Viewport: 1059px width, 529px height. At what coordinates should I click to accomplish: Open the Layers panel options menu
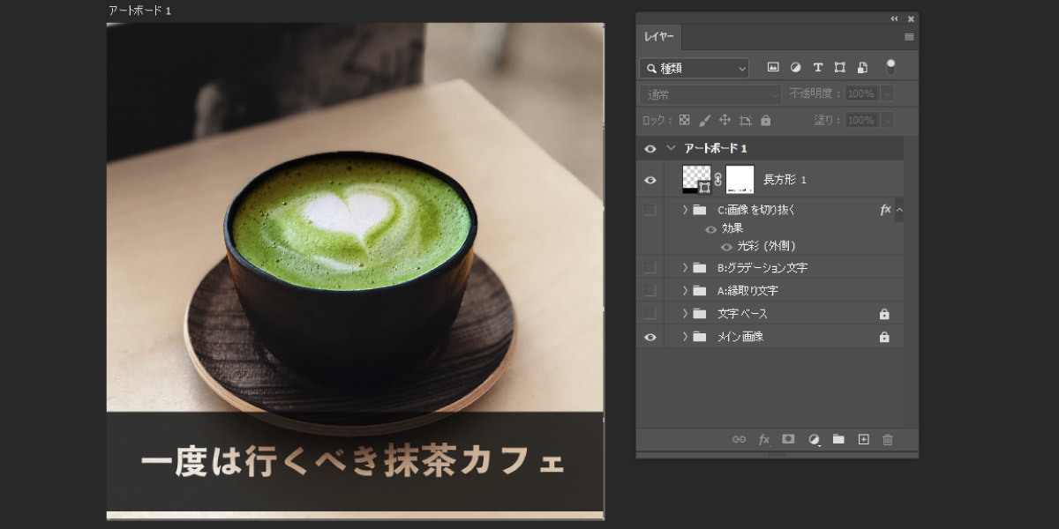(x=909, y=37)
